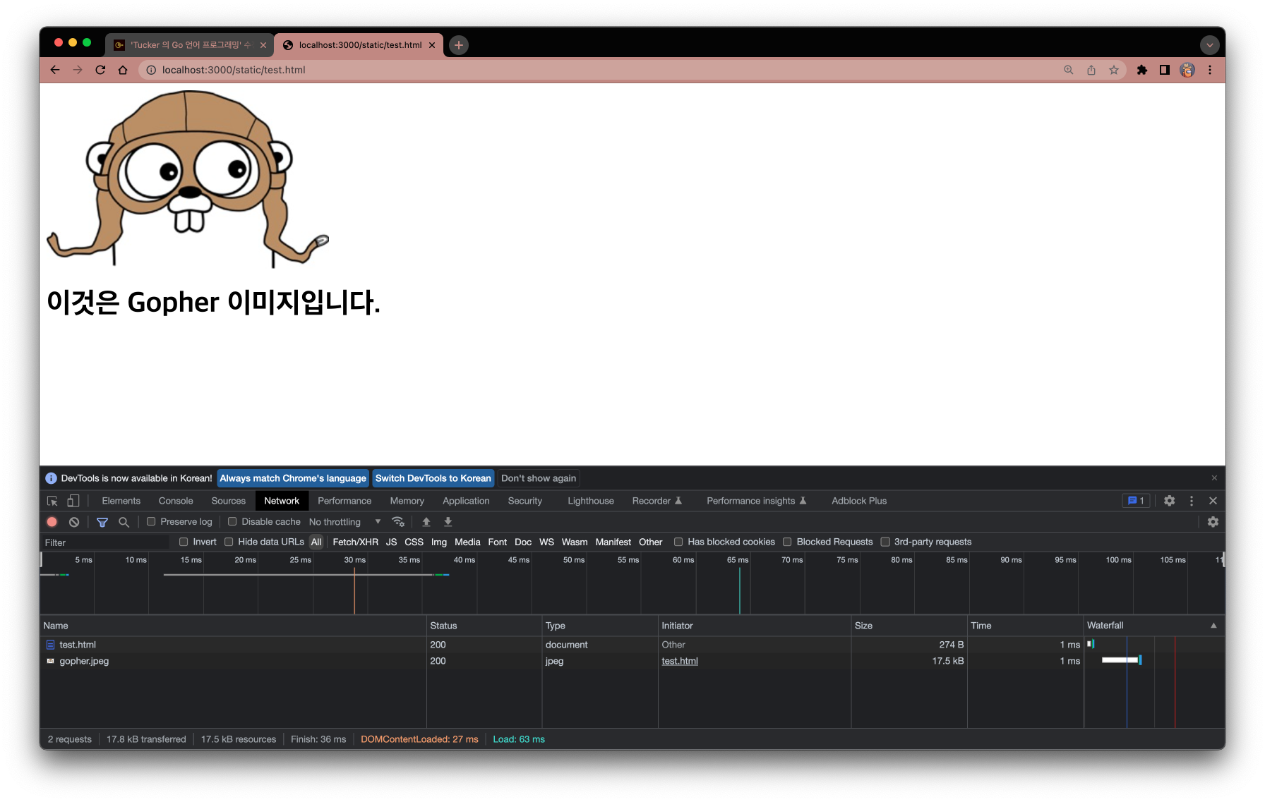The image size is (1265, 802).
Task: Open the Extensions puzzle icon
Action: coord(1142,70)
